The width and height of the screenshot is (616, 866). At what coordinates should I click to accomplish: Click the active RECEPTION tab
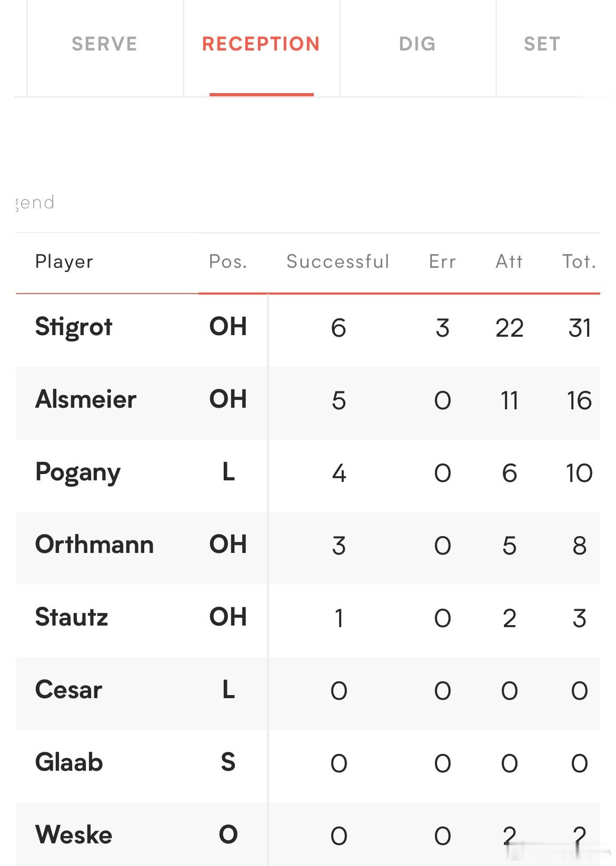261,44
